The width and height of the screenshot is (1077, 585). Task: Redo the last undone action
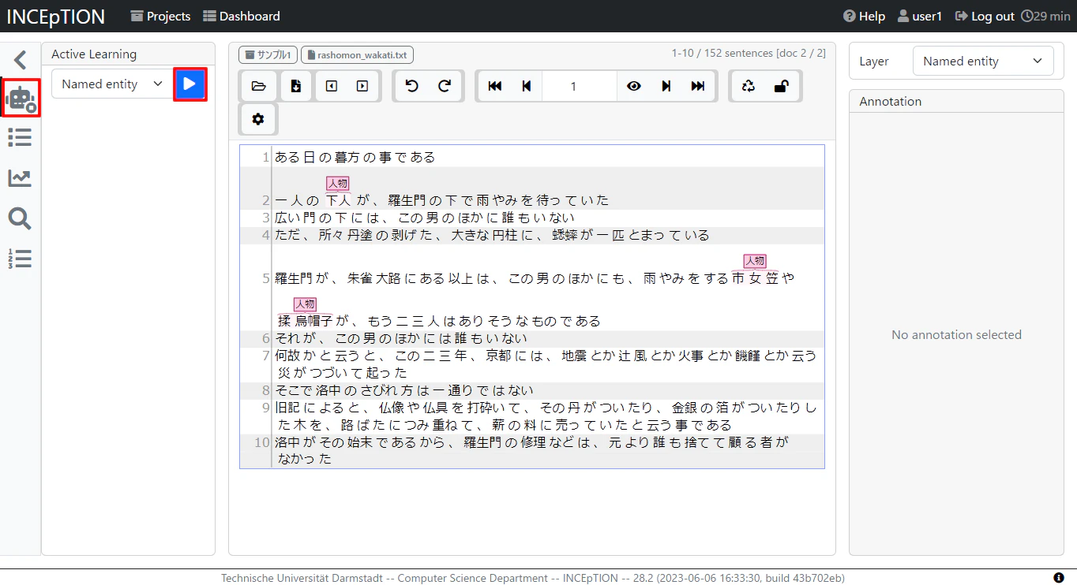click(x=445, y=87)
